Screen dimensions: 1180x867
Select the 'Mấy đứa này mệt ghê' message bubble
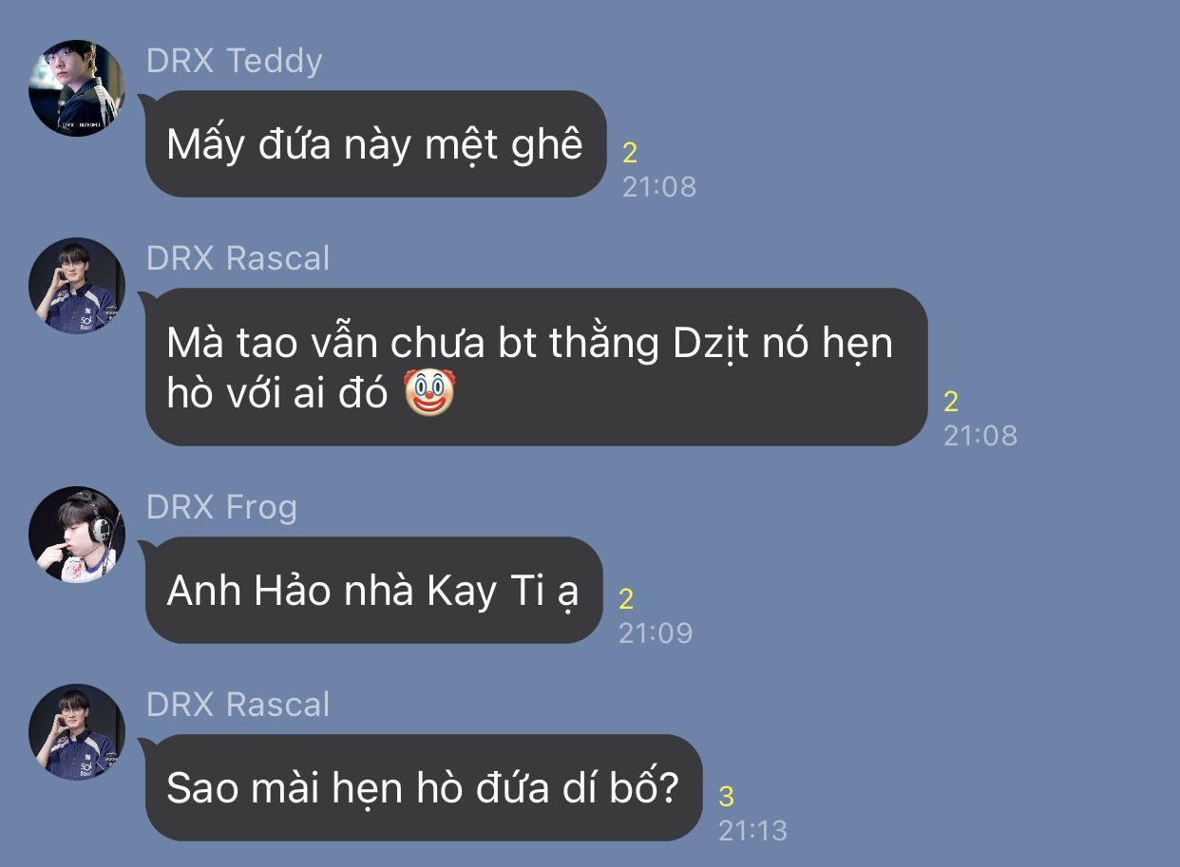[x=375, y=144]
